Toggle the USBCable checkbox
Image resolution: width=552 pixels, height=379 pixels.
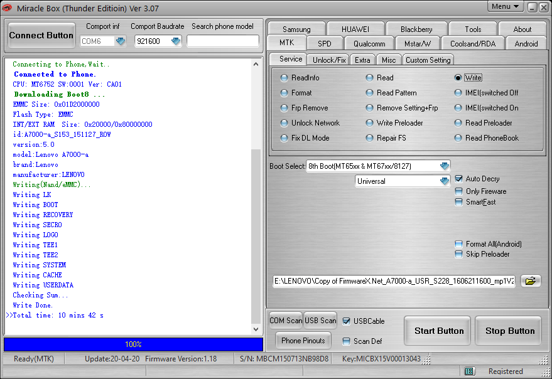coord(347,321)
